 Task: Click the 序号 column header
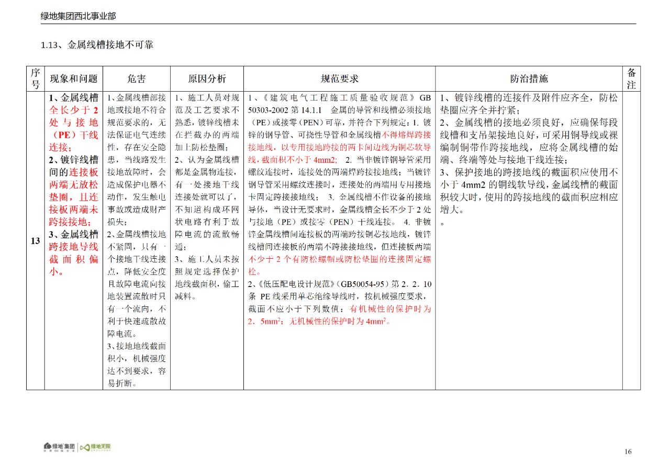point(35,79)
